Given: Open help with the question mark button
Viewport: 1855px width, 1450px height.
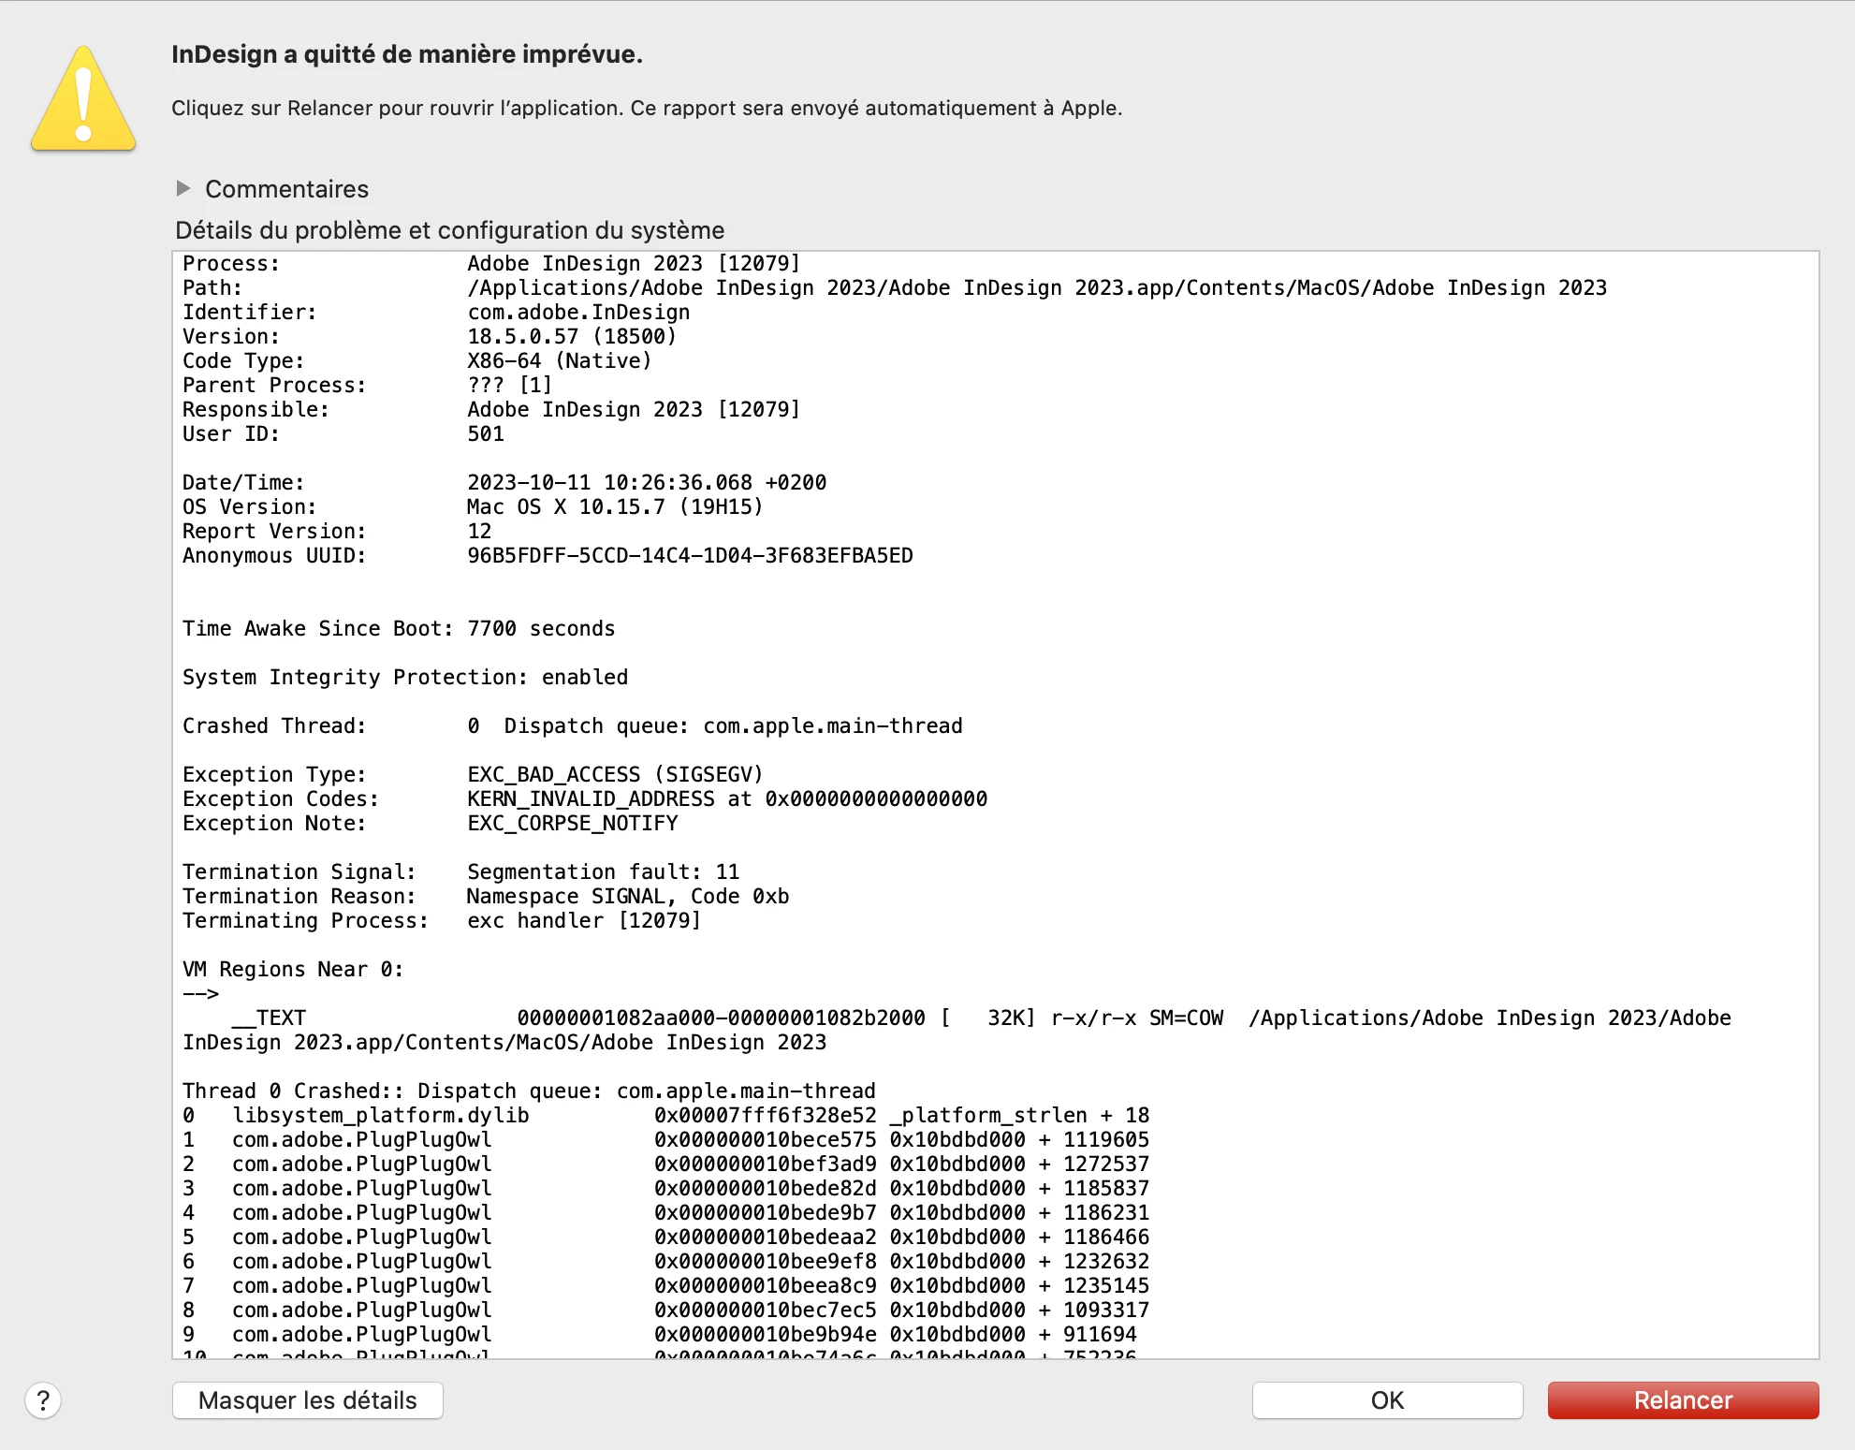Looking at the screenshot, I should point(43,1400).
